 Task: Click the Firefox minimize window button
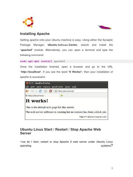[30, 83]
